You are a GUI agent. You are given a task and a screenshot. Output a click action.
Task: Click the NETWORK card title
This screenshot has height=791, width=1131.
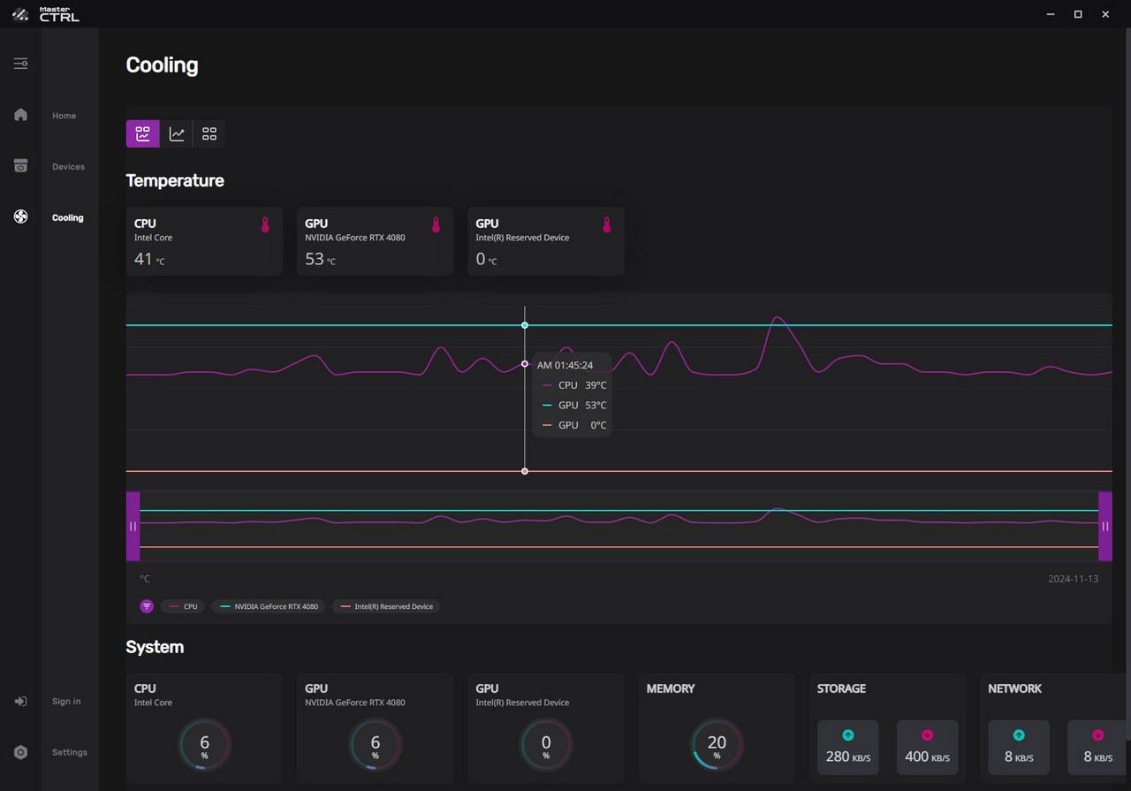pos(1014,688)
